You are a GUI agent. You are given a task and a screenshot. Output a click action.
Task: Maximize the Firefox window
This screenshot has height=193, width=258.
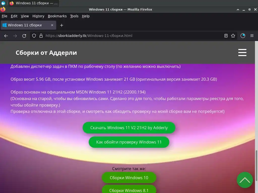click(249, 10)
